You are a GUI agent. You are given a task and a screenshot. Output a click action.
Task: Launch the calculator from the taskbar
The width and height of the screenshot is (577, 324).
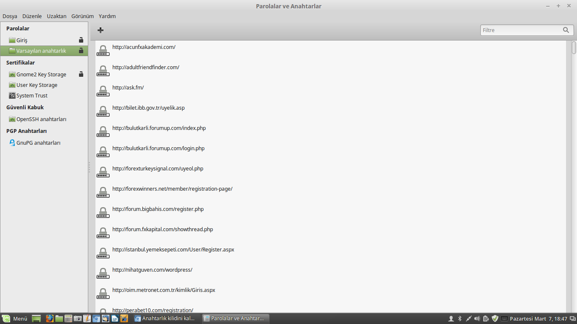point(68,319)
